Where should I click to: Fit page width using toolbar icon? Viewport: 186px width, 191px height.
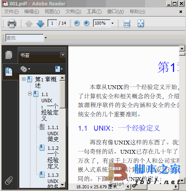pyautogui.click(x=127, y=23)
